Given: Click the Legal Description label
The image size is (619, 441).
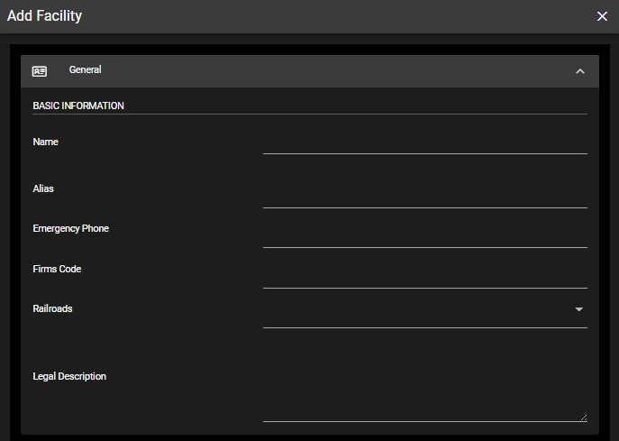Looking at the screenshot, I should pyautogui.click(x=69, y=377).
